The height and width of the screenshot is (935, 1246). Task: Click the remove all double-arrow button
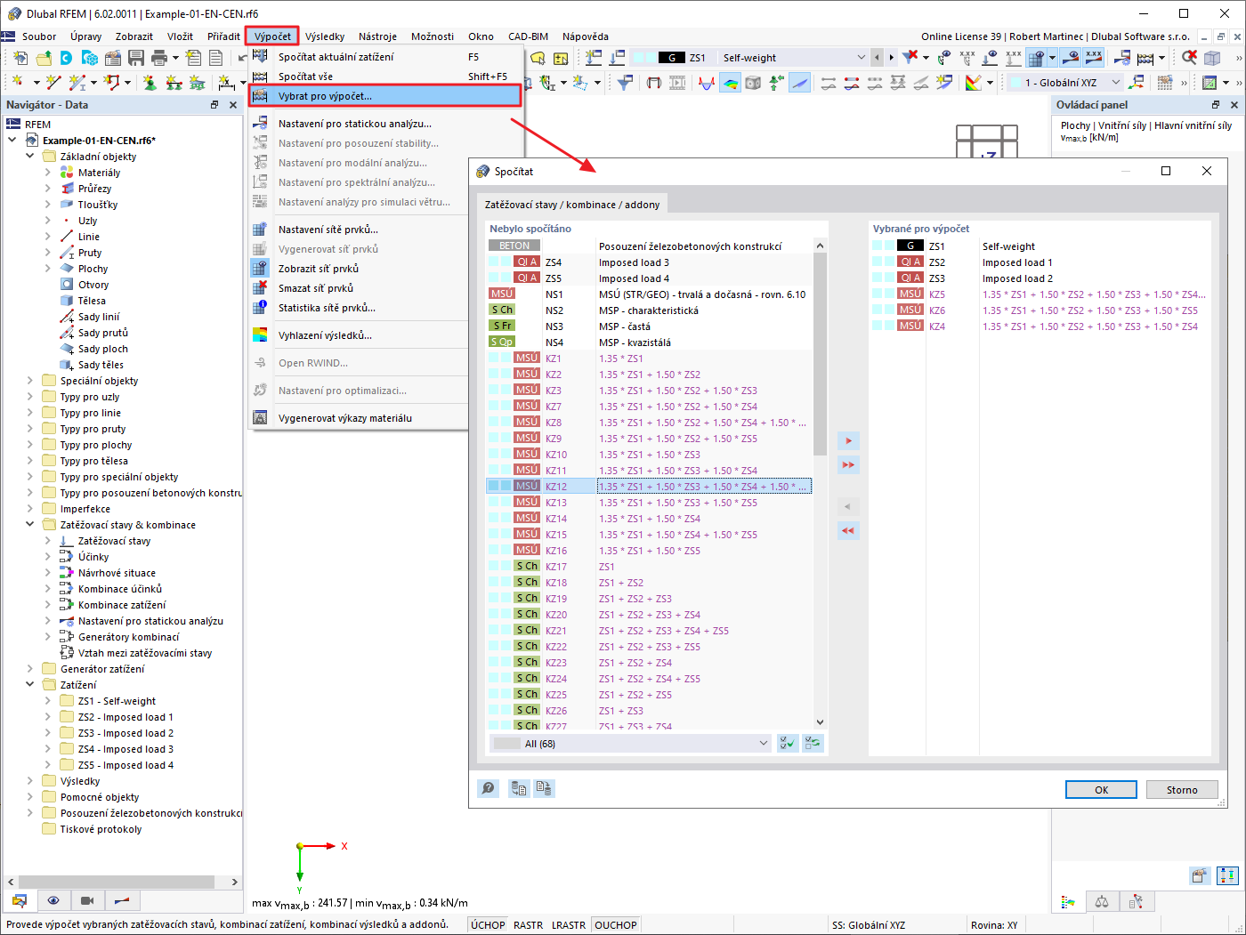(848, 530)
